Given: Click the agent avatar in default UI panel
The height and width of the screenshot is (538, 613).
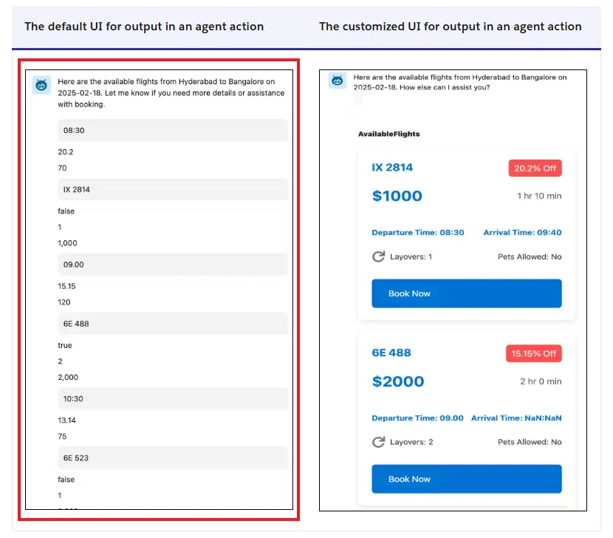Looking at the screenshot, I should [41, 85].
